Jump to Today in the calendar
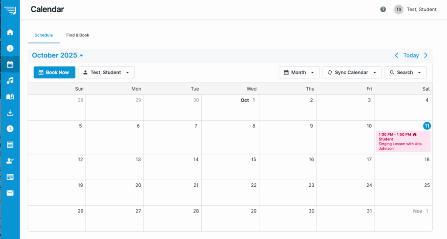Image resolution: width=447 pixels, height=239 pixels. (x=411, y=55)
